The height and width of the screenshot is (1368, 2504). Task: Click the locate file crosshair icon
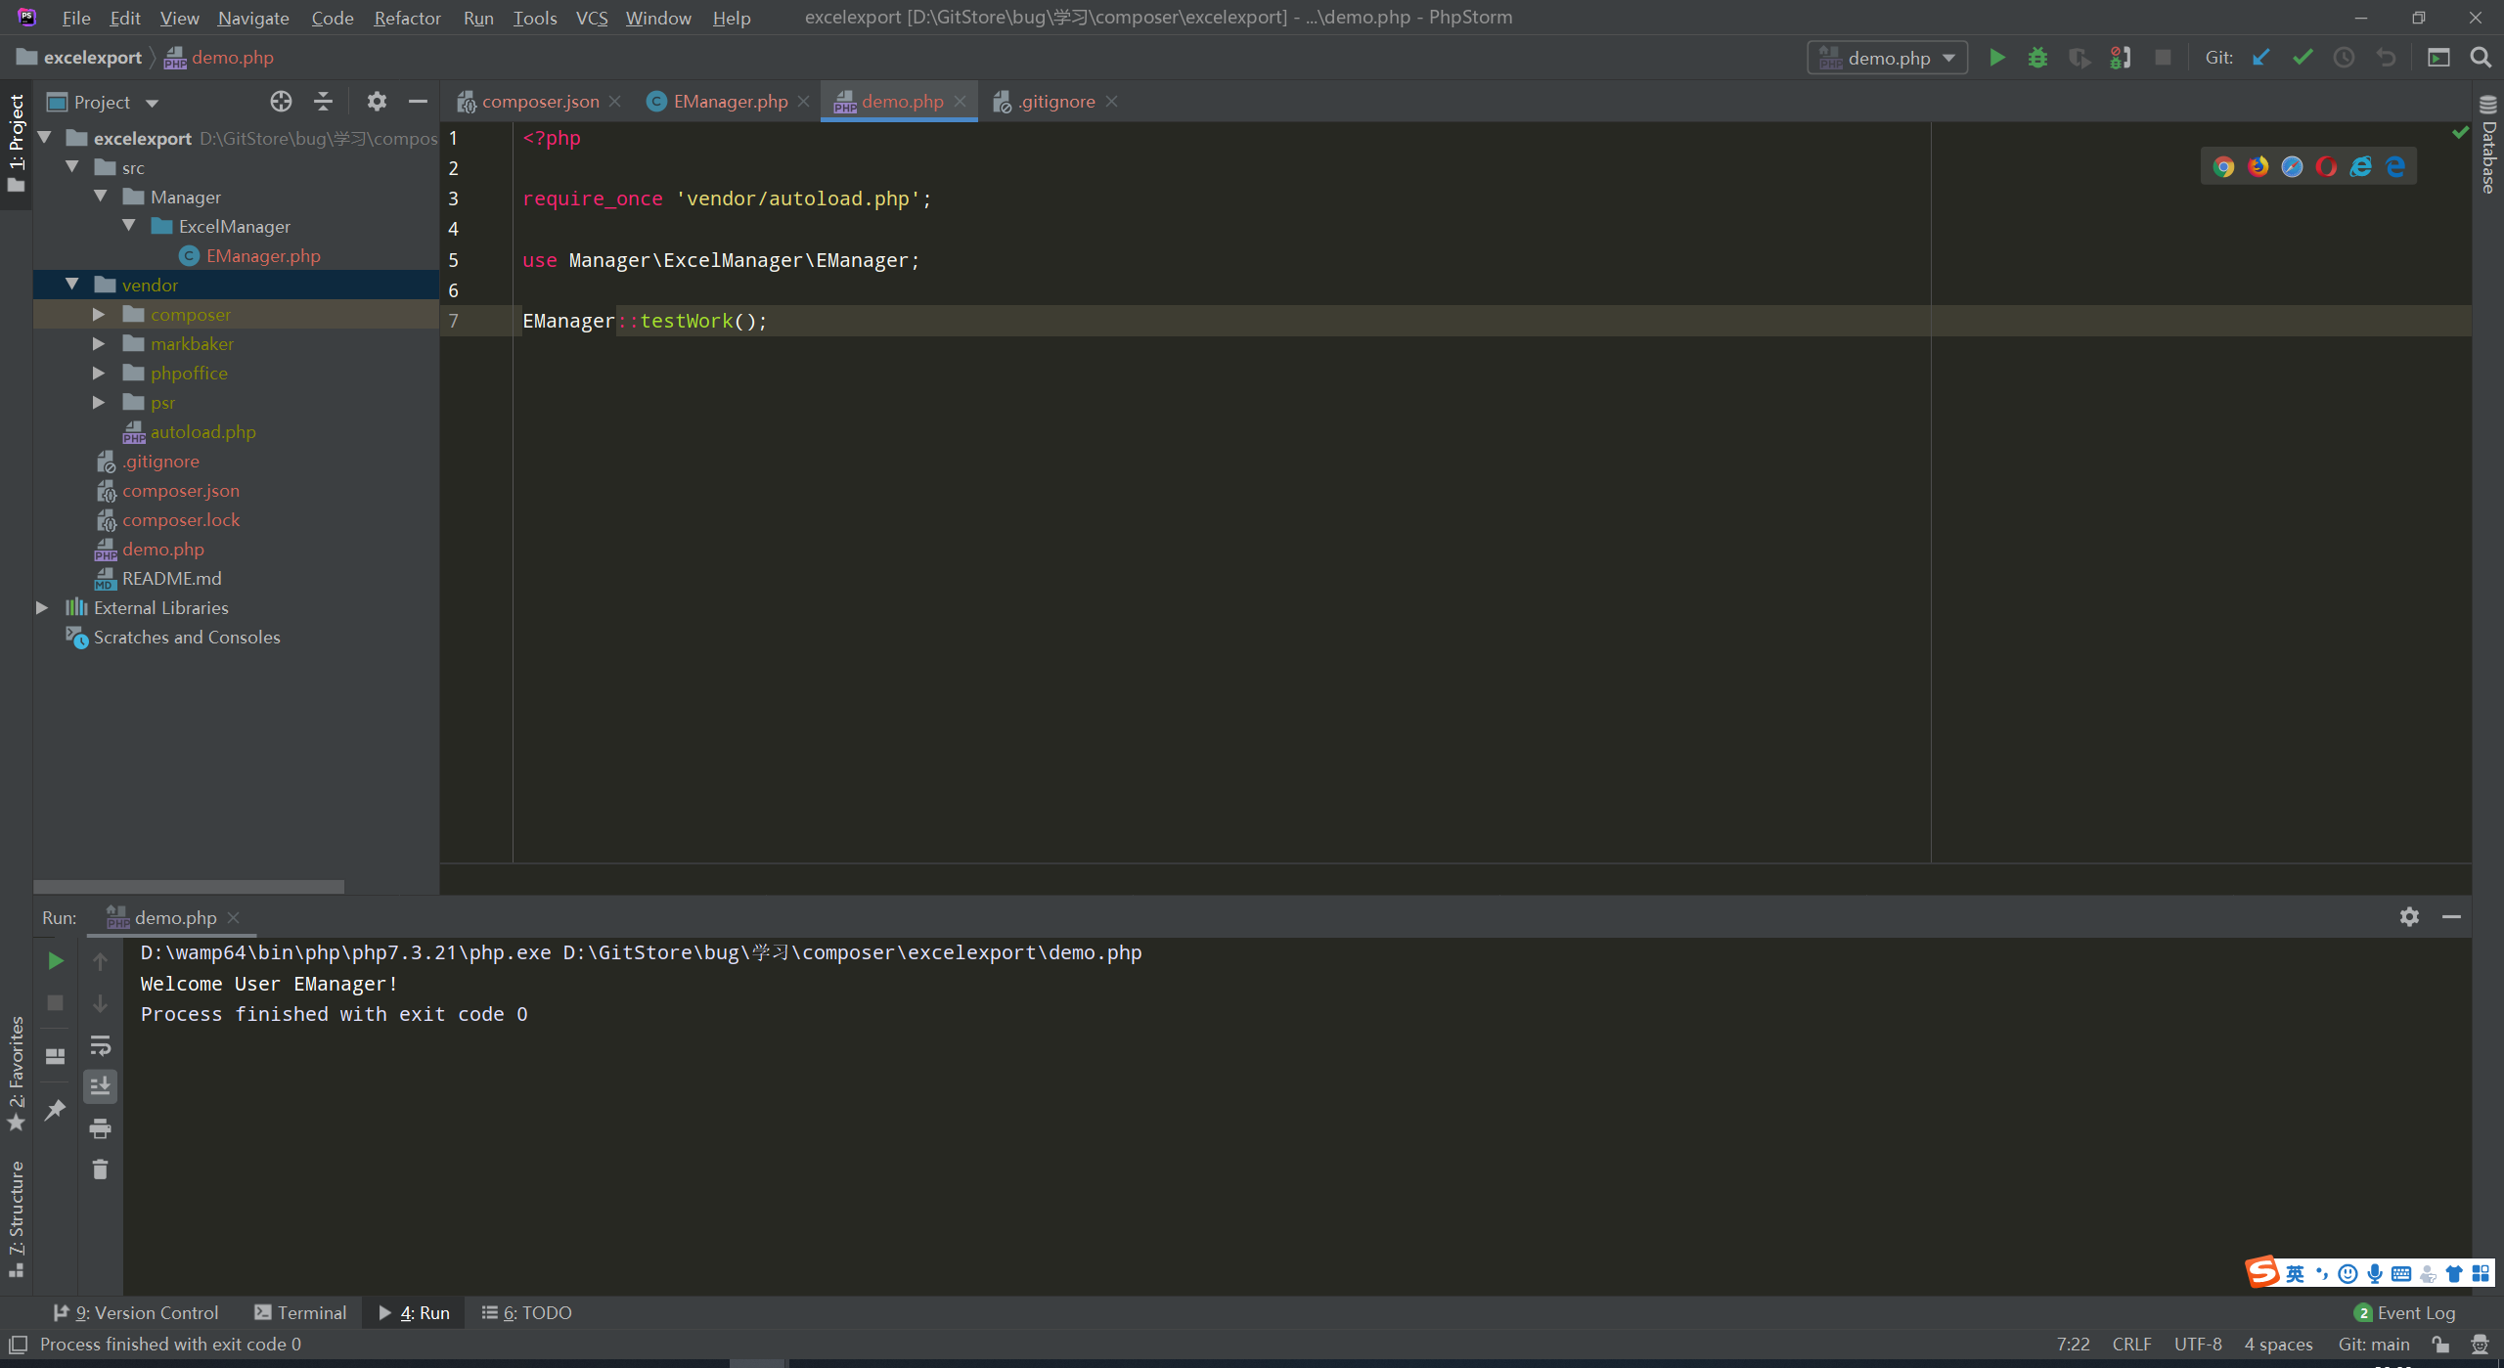pyautogui.click(x=281, y=102)
